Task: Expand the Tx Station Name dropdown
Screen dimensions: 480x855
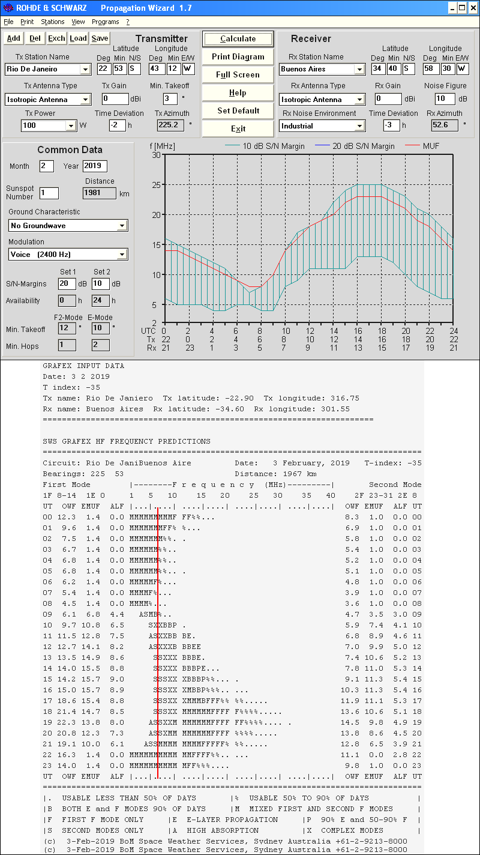Action: pyautogui.click(x=85, y=69)
